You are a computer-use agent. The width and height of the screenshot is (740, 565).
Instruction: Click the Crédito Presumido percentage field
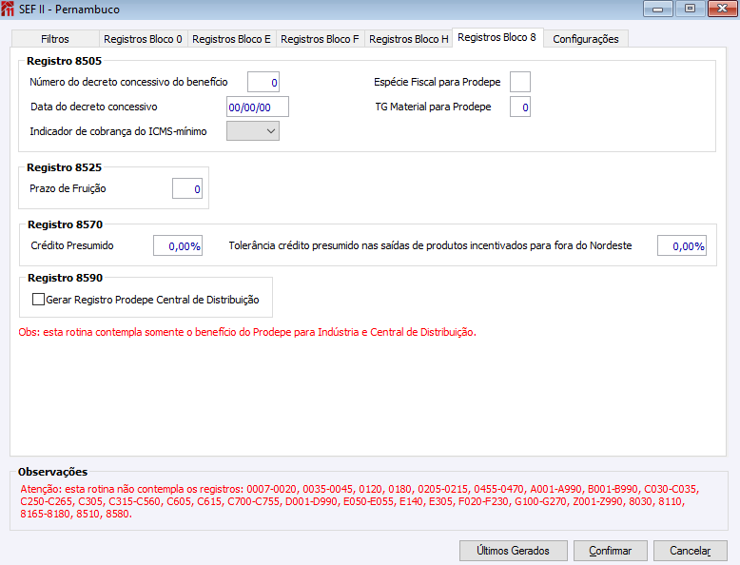pyautogui.click(x=178, y=245)
